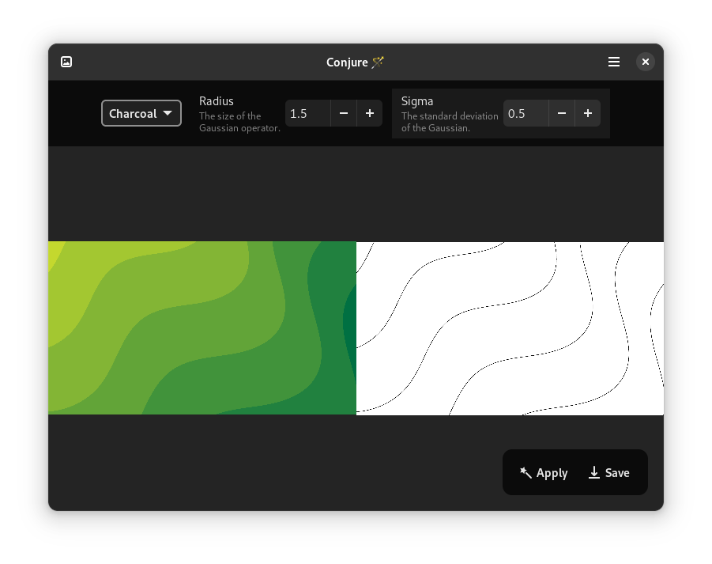Increase Sigma with the plus button

click(588, 113)
